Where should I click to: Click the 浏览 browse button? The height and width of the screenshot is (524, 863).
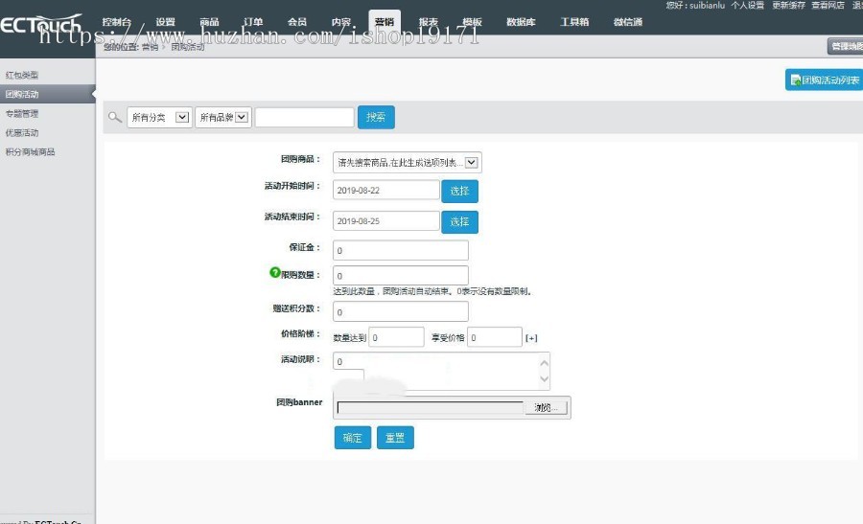(546, 407)
